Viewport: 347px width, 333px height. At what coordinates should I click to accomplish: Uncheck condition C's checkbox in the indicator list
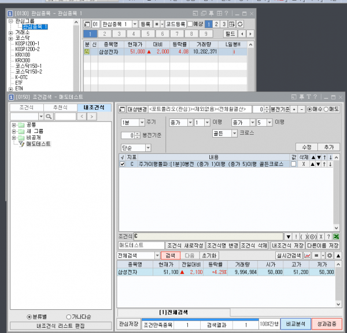point(122,164)
